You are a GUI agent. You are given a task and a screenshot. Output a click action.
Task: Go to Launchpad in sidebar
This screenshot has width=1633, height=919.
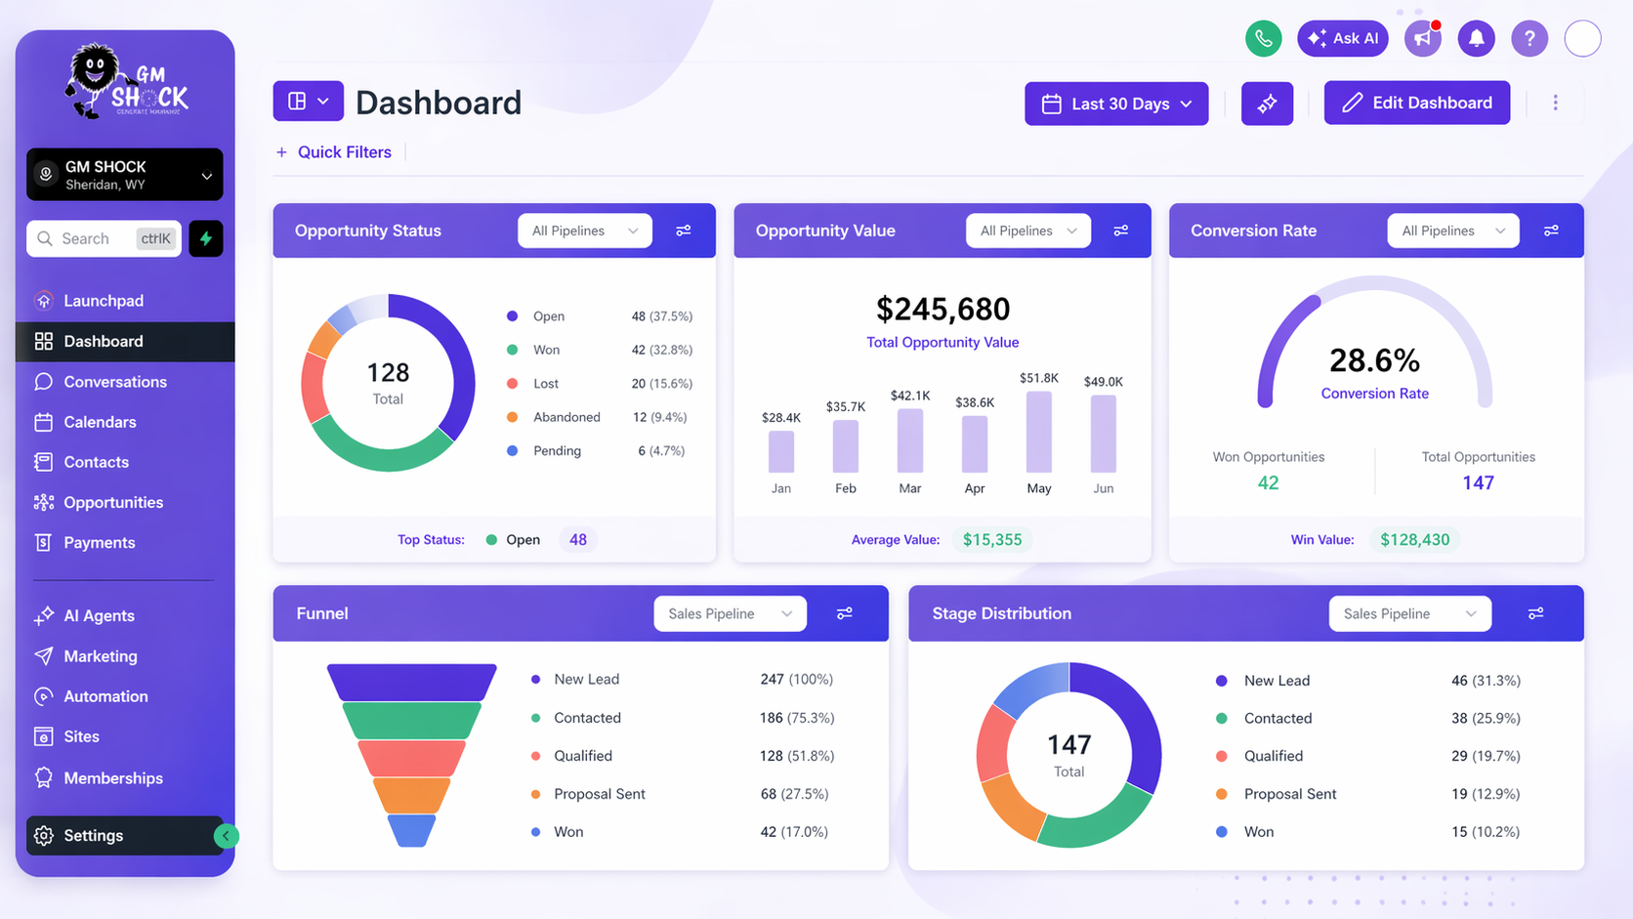click(x=125, y=301)
